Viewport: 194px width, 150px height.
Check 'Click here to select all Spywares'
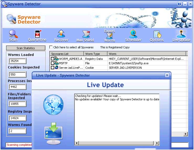tap(51, 47)
